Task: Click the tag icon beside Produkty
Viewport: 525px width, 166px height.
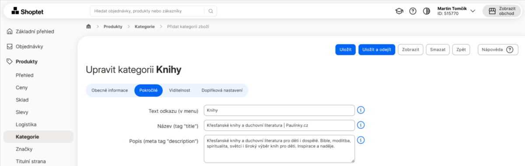Action: click(10, 61)
